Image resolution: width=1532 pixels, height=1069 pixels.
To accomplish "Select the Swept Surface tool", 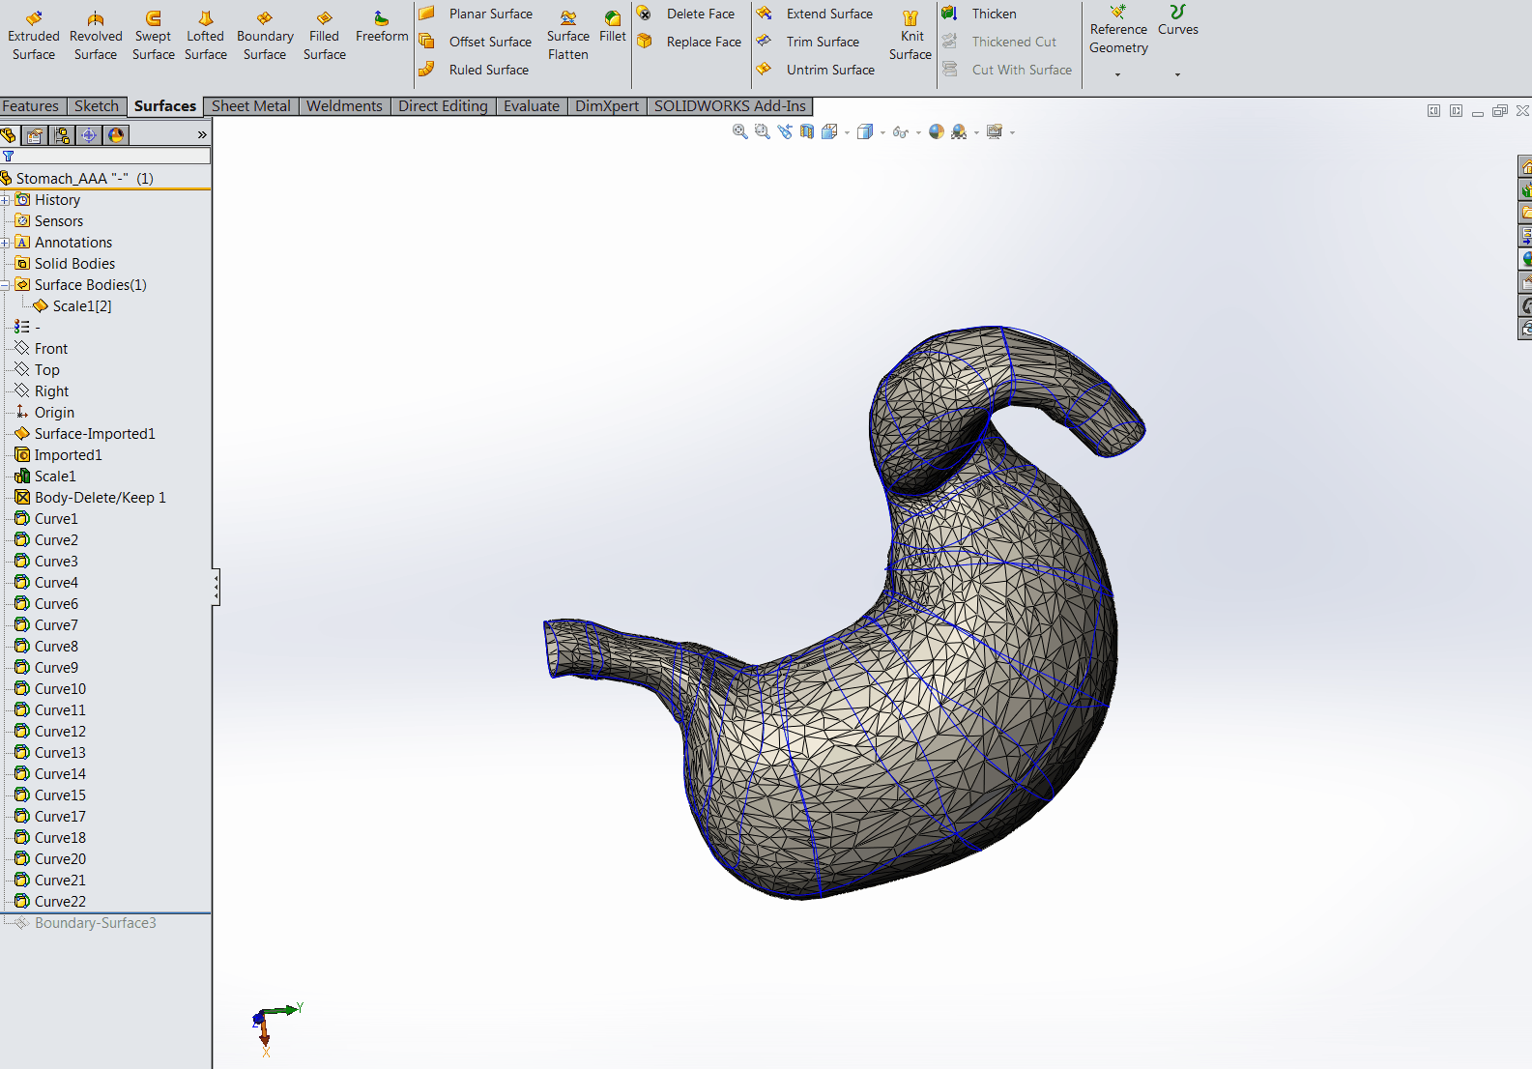I will [x=154, y=36].
